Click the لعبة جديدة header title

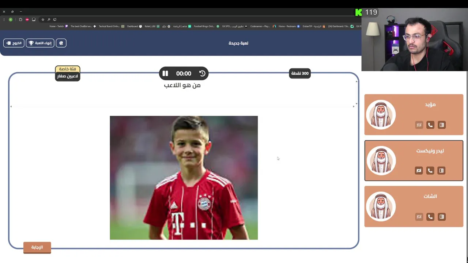pyautogui.click(x=238, y=43)
